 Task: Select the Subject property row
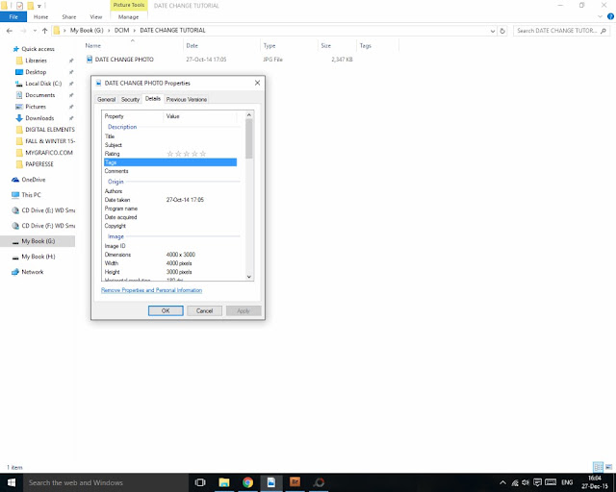(170, 145)
